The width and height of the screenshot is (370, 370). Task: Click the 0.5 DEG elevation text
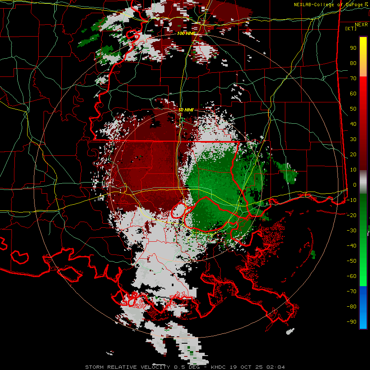[187, 367]
